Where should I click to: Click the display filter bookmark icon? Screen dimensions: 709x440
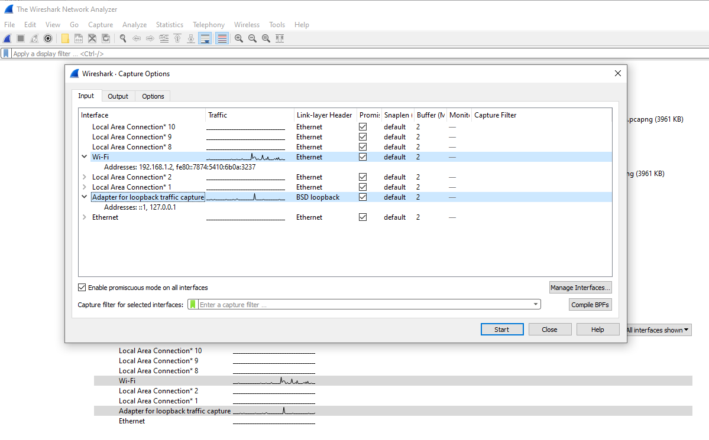(x=6, y=53)
